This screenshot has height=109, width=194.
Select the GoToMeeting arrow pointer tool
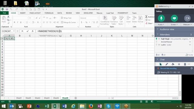161,64
